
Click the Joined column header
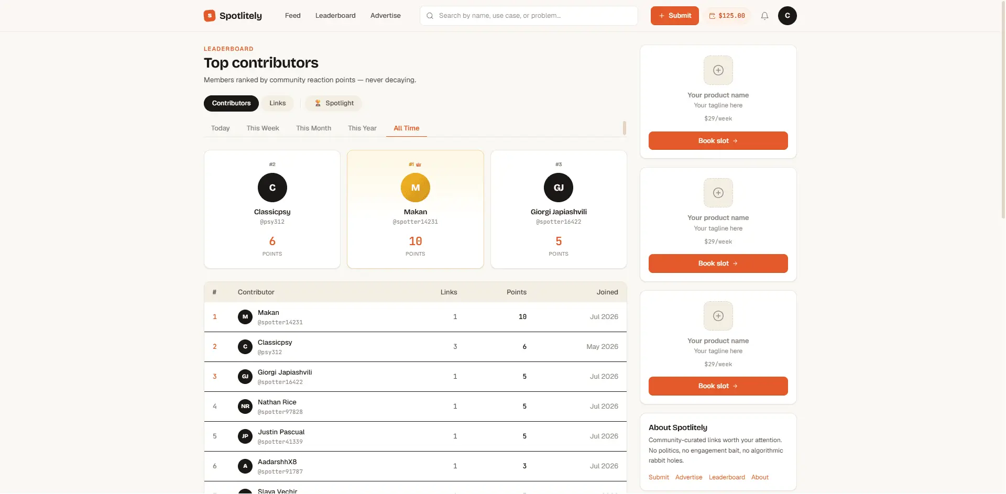[x=607, y=292]
